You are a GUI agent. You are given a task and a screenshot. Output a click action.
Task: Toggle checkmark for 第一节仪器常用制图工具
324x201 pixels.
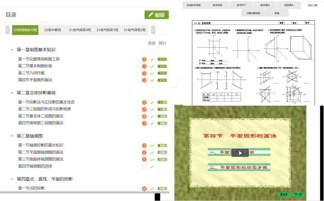[x=152, y=59]
